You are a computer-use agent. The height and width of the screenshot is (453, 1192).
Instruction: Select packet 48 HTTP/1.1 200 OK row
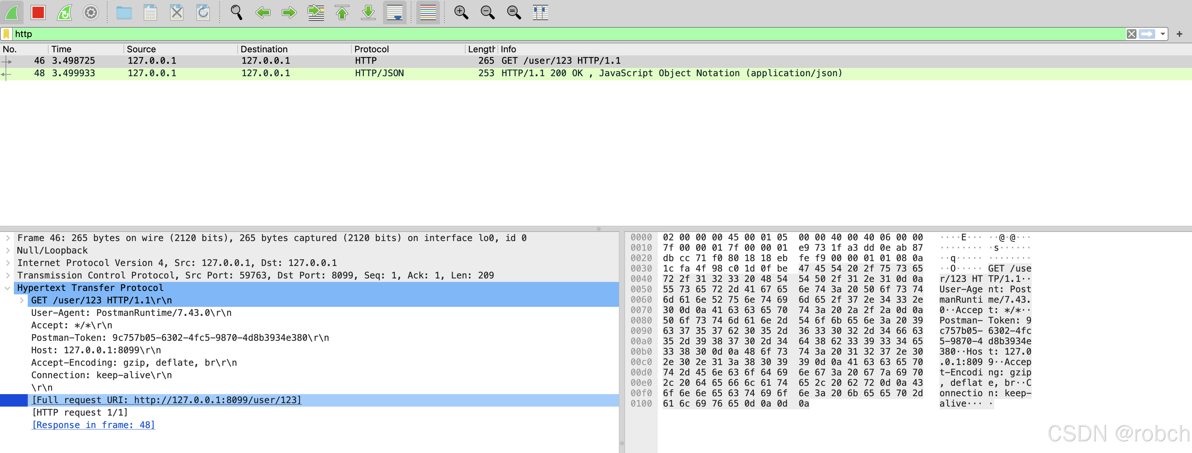(x=596, y=73)
